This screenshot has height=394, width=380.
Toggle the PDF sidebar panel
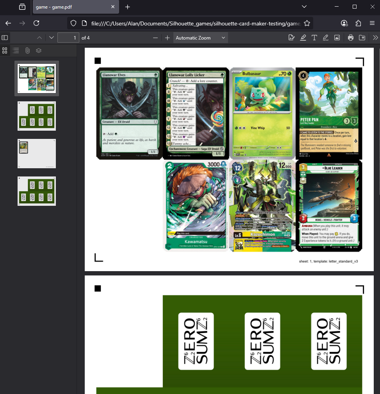click(5, 38)
